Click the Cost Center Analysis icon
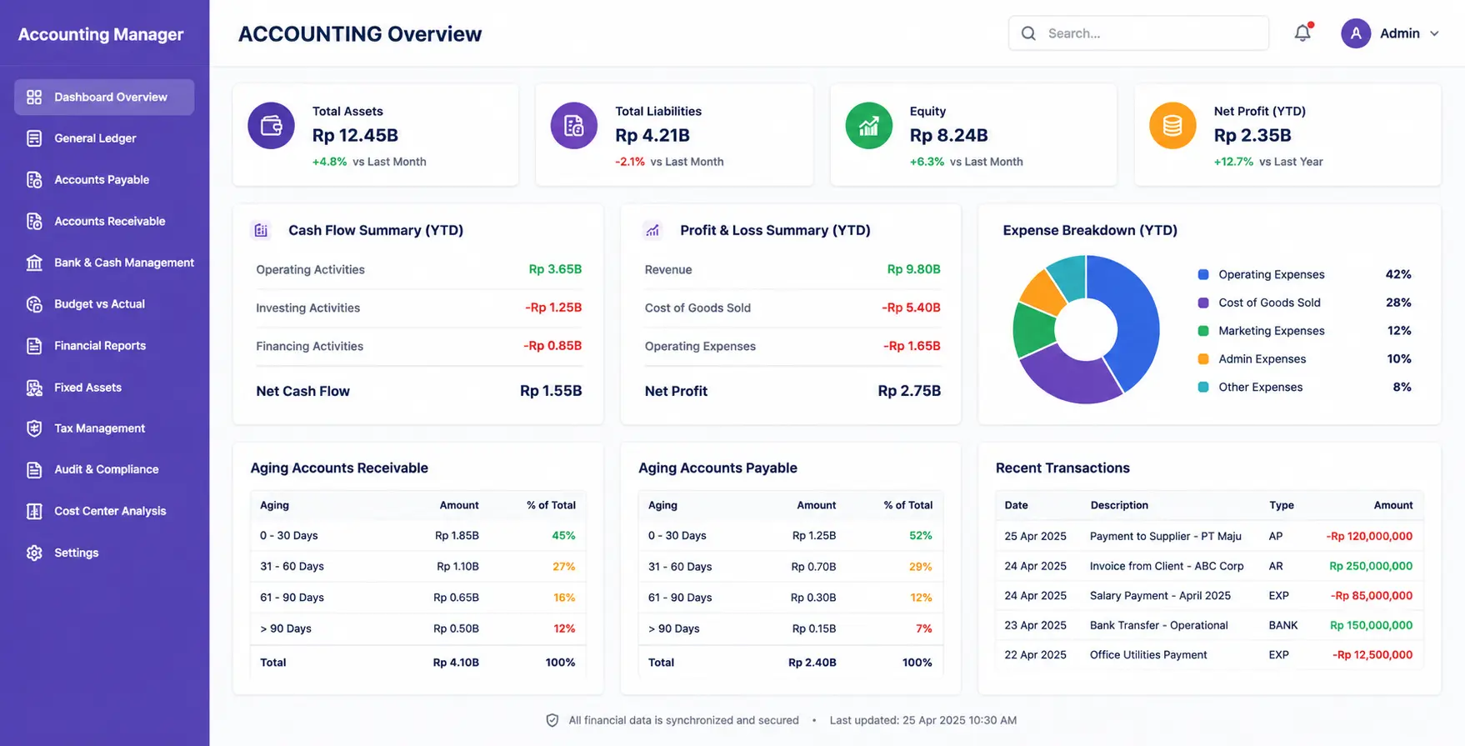The width and height of the screenshot is (1465, 746). (34, 511)
